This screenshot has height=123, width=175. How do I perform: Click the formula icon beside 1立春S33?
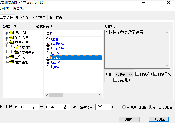coord(48,44)
